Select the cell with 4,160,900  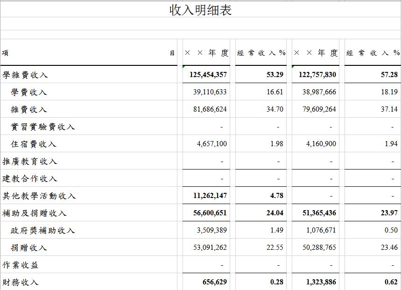pyautogui.click(x=321, y=144)
